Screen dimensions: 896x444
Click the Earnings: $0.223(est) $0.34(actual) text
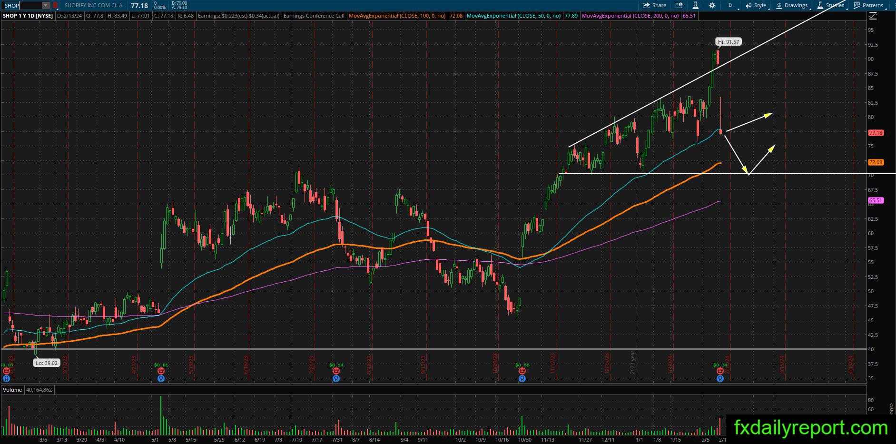(238, 16)
